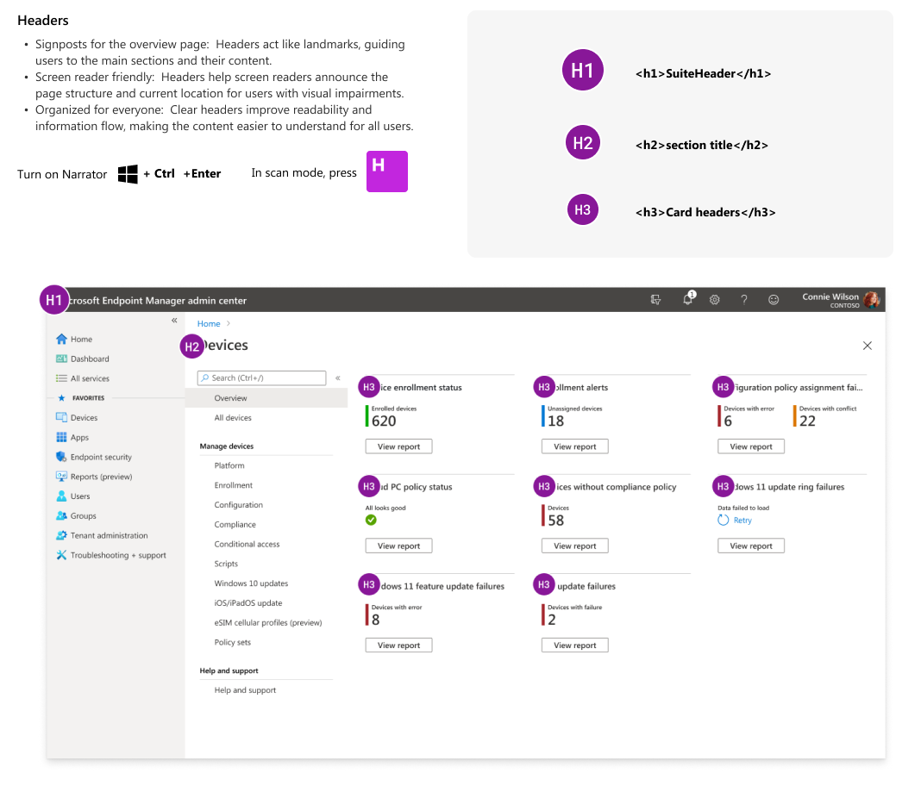Open the directory filter icon in header
The width and height of the screenshot is (921, 786).
(655, 300)
